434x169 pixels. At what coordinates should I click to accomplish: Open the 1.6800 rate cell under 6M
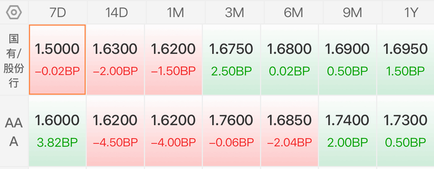pos(289,59)
